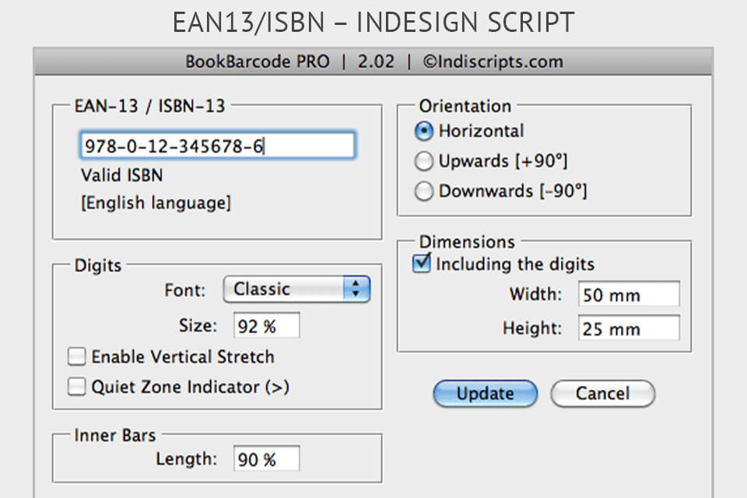Click the ISBN number input field

point(218,145)
